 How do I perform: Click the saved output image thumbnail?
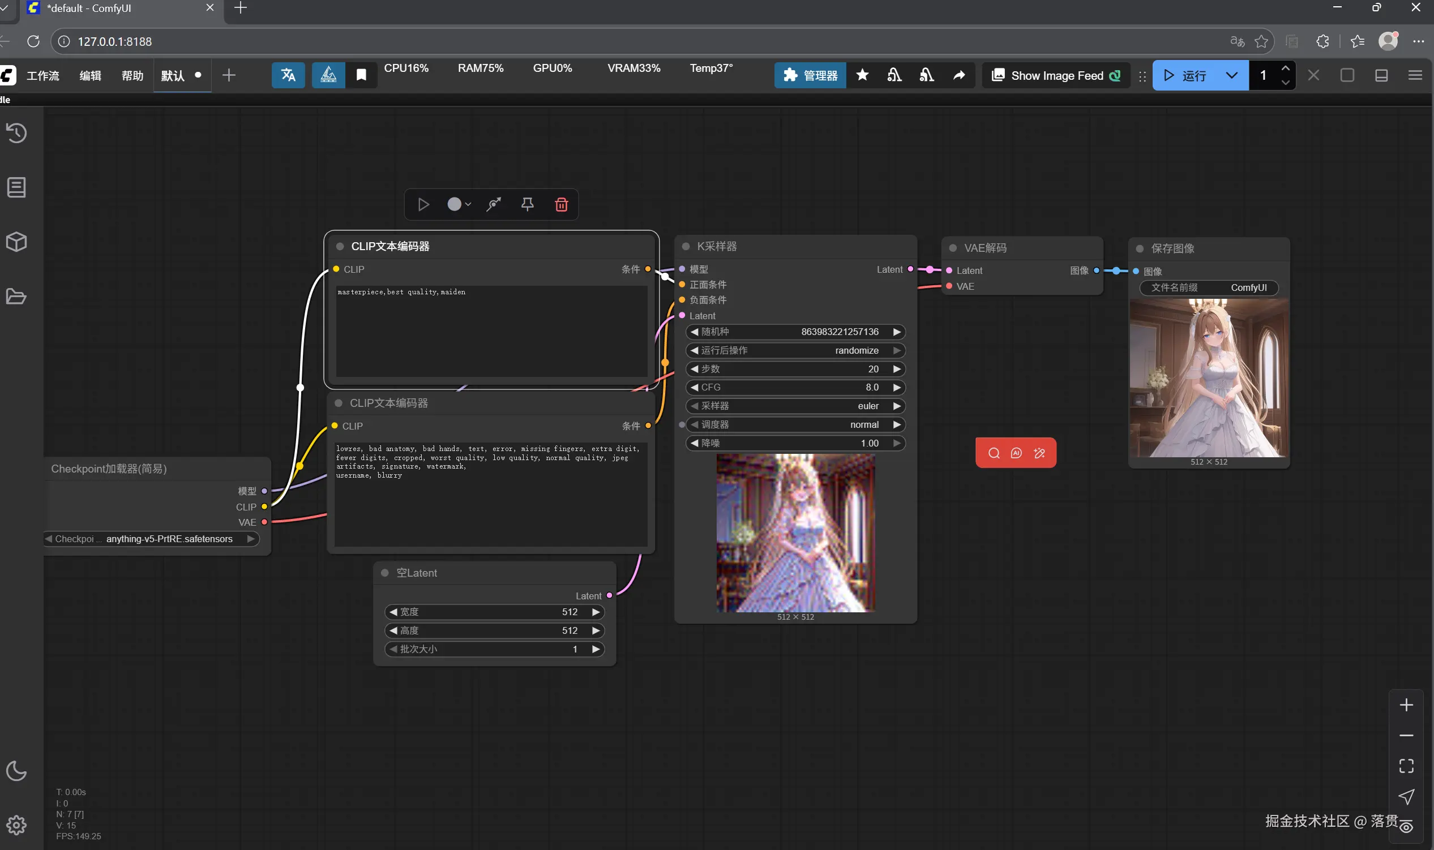pos(1209,378)
